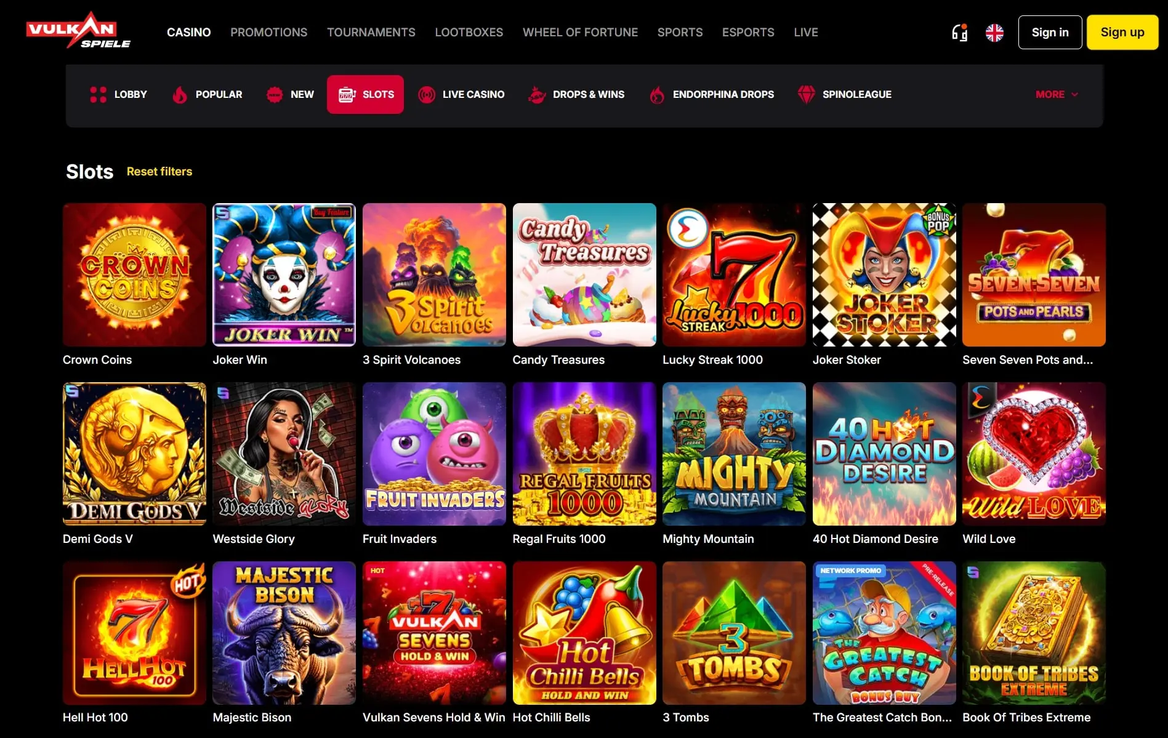Screen dimensions: 1168x738
Task: Go to Wheel of Fortune page
Action: (580, 32)
